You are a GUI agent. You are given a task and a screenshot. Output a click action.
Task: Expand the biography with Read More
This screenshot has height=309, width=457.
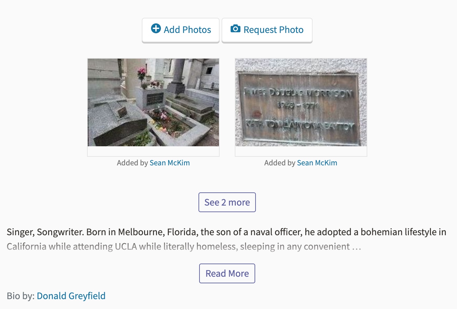click(x=227, y=273)
